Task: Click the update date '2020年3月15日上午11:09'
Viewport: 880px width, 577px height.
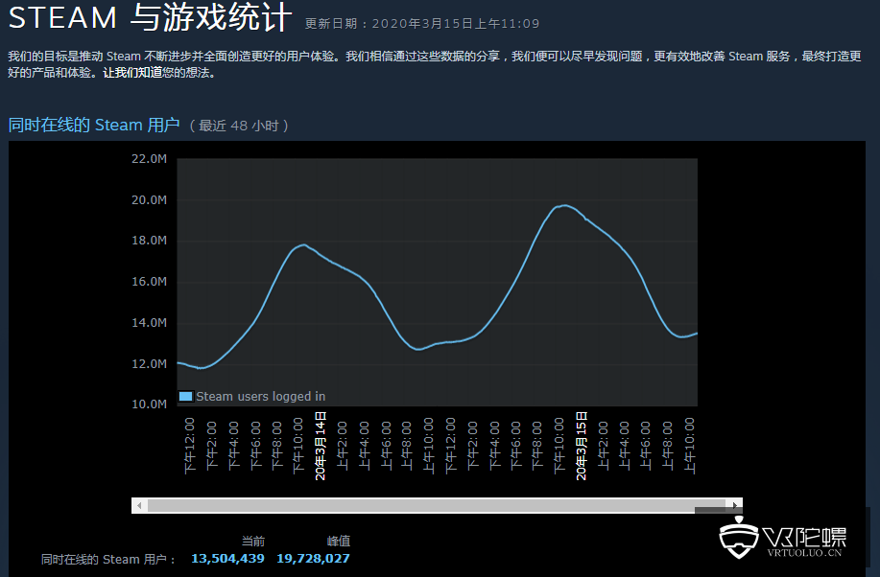Action: pos(455,24)
